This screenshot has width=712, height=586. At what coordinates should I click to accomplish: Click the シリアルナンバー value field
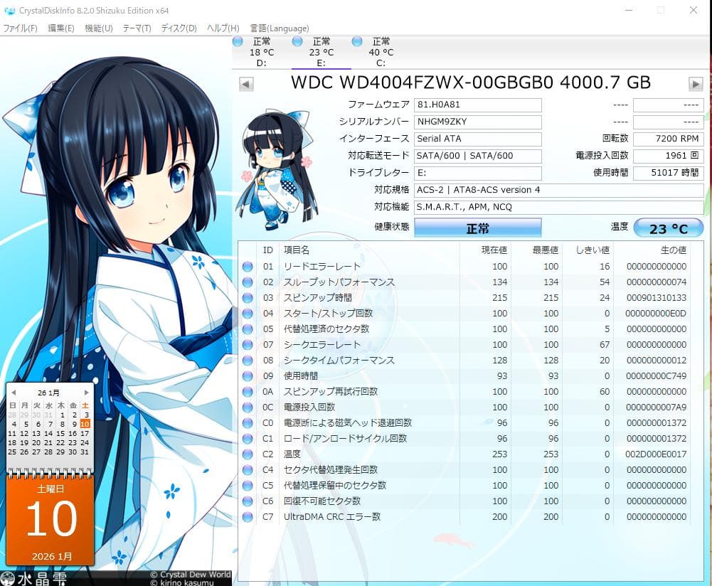477,122
